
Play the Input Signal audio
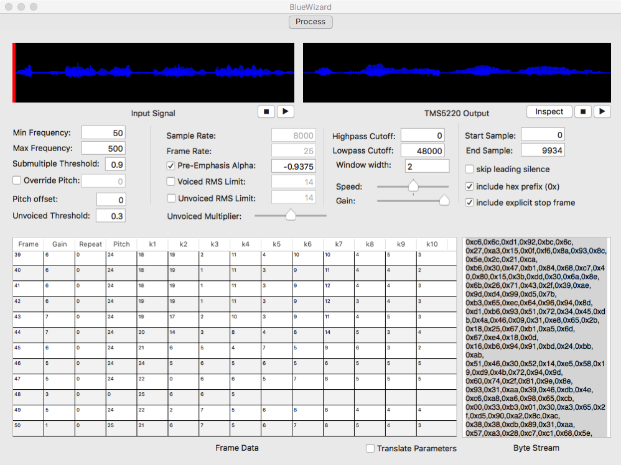(x=286, y=112)
